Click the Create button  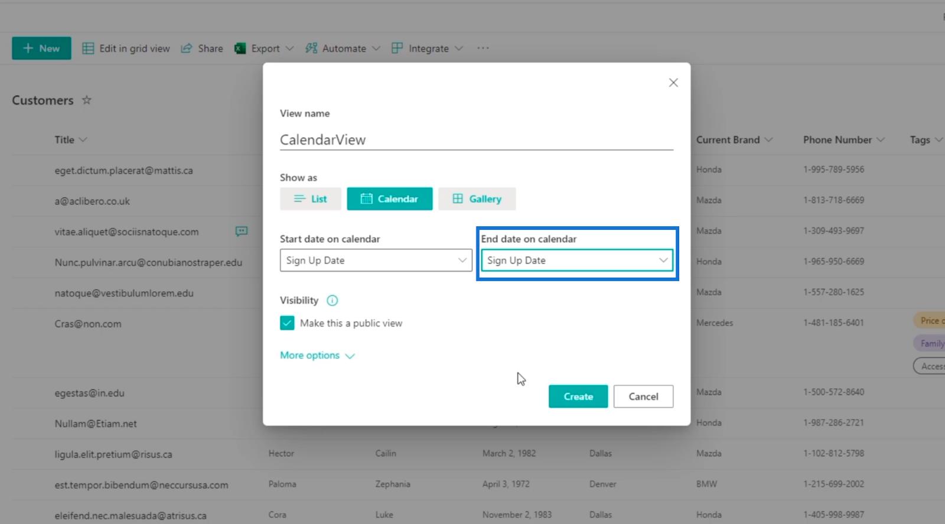[578, 396]
